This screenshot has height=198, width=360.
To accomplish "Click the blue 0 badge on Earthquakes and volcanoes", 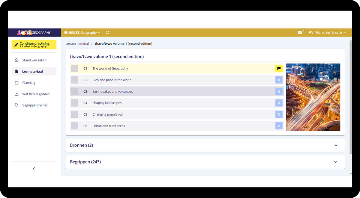I will 279,92.
